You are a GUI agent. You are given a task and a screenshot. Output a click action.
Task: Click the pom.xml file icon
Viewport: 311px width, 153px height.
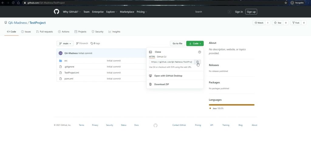click(x=60, y=79)
